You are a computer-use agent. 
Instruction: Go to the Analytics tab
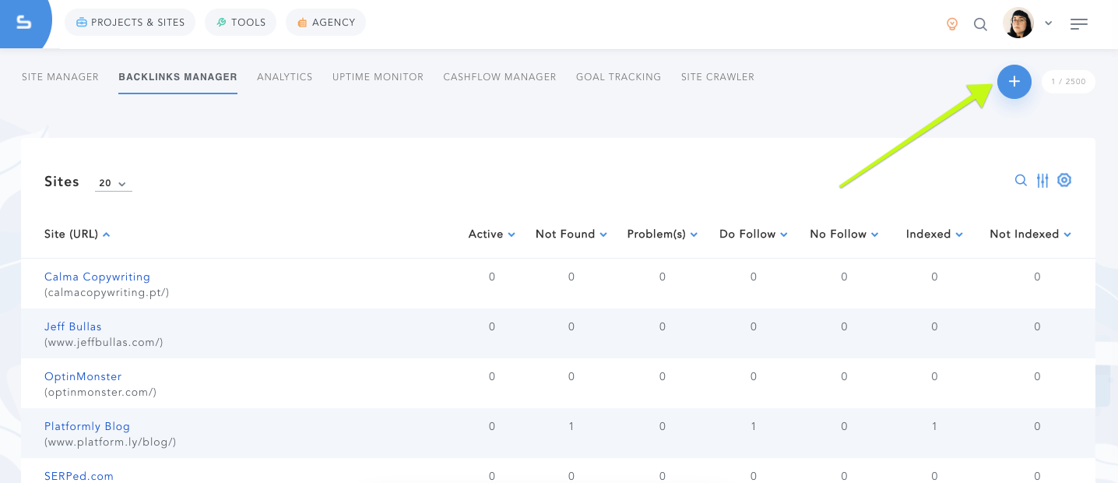click(x=285, y=77)
